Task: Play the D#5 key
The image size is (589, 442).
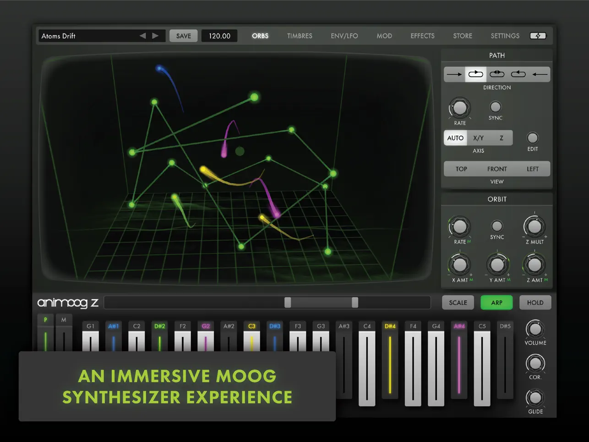Action: coord(505,360)
